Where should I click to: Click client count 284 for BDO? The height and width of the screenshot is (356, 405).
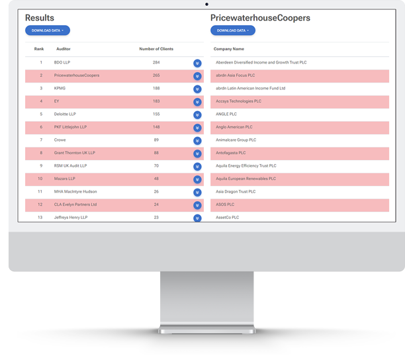(156, 62)
